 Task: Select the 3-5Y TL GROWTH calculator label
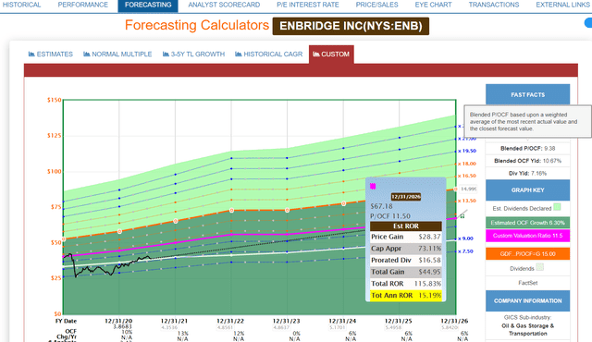coord(198,55)
